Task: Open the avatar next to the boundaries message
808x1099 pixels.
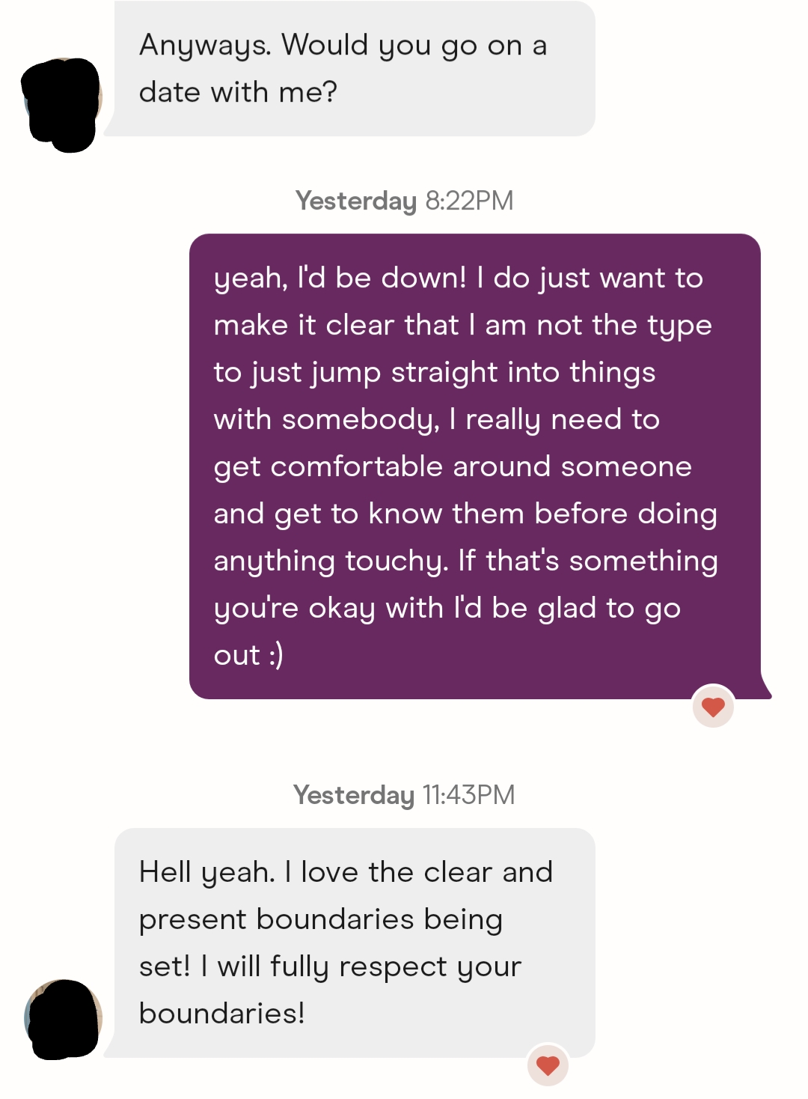Action: [x=64, y=1019]
